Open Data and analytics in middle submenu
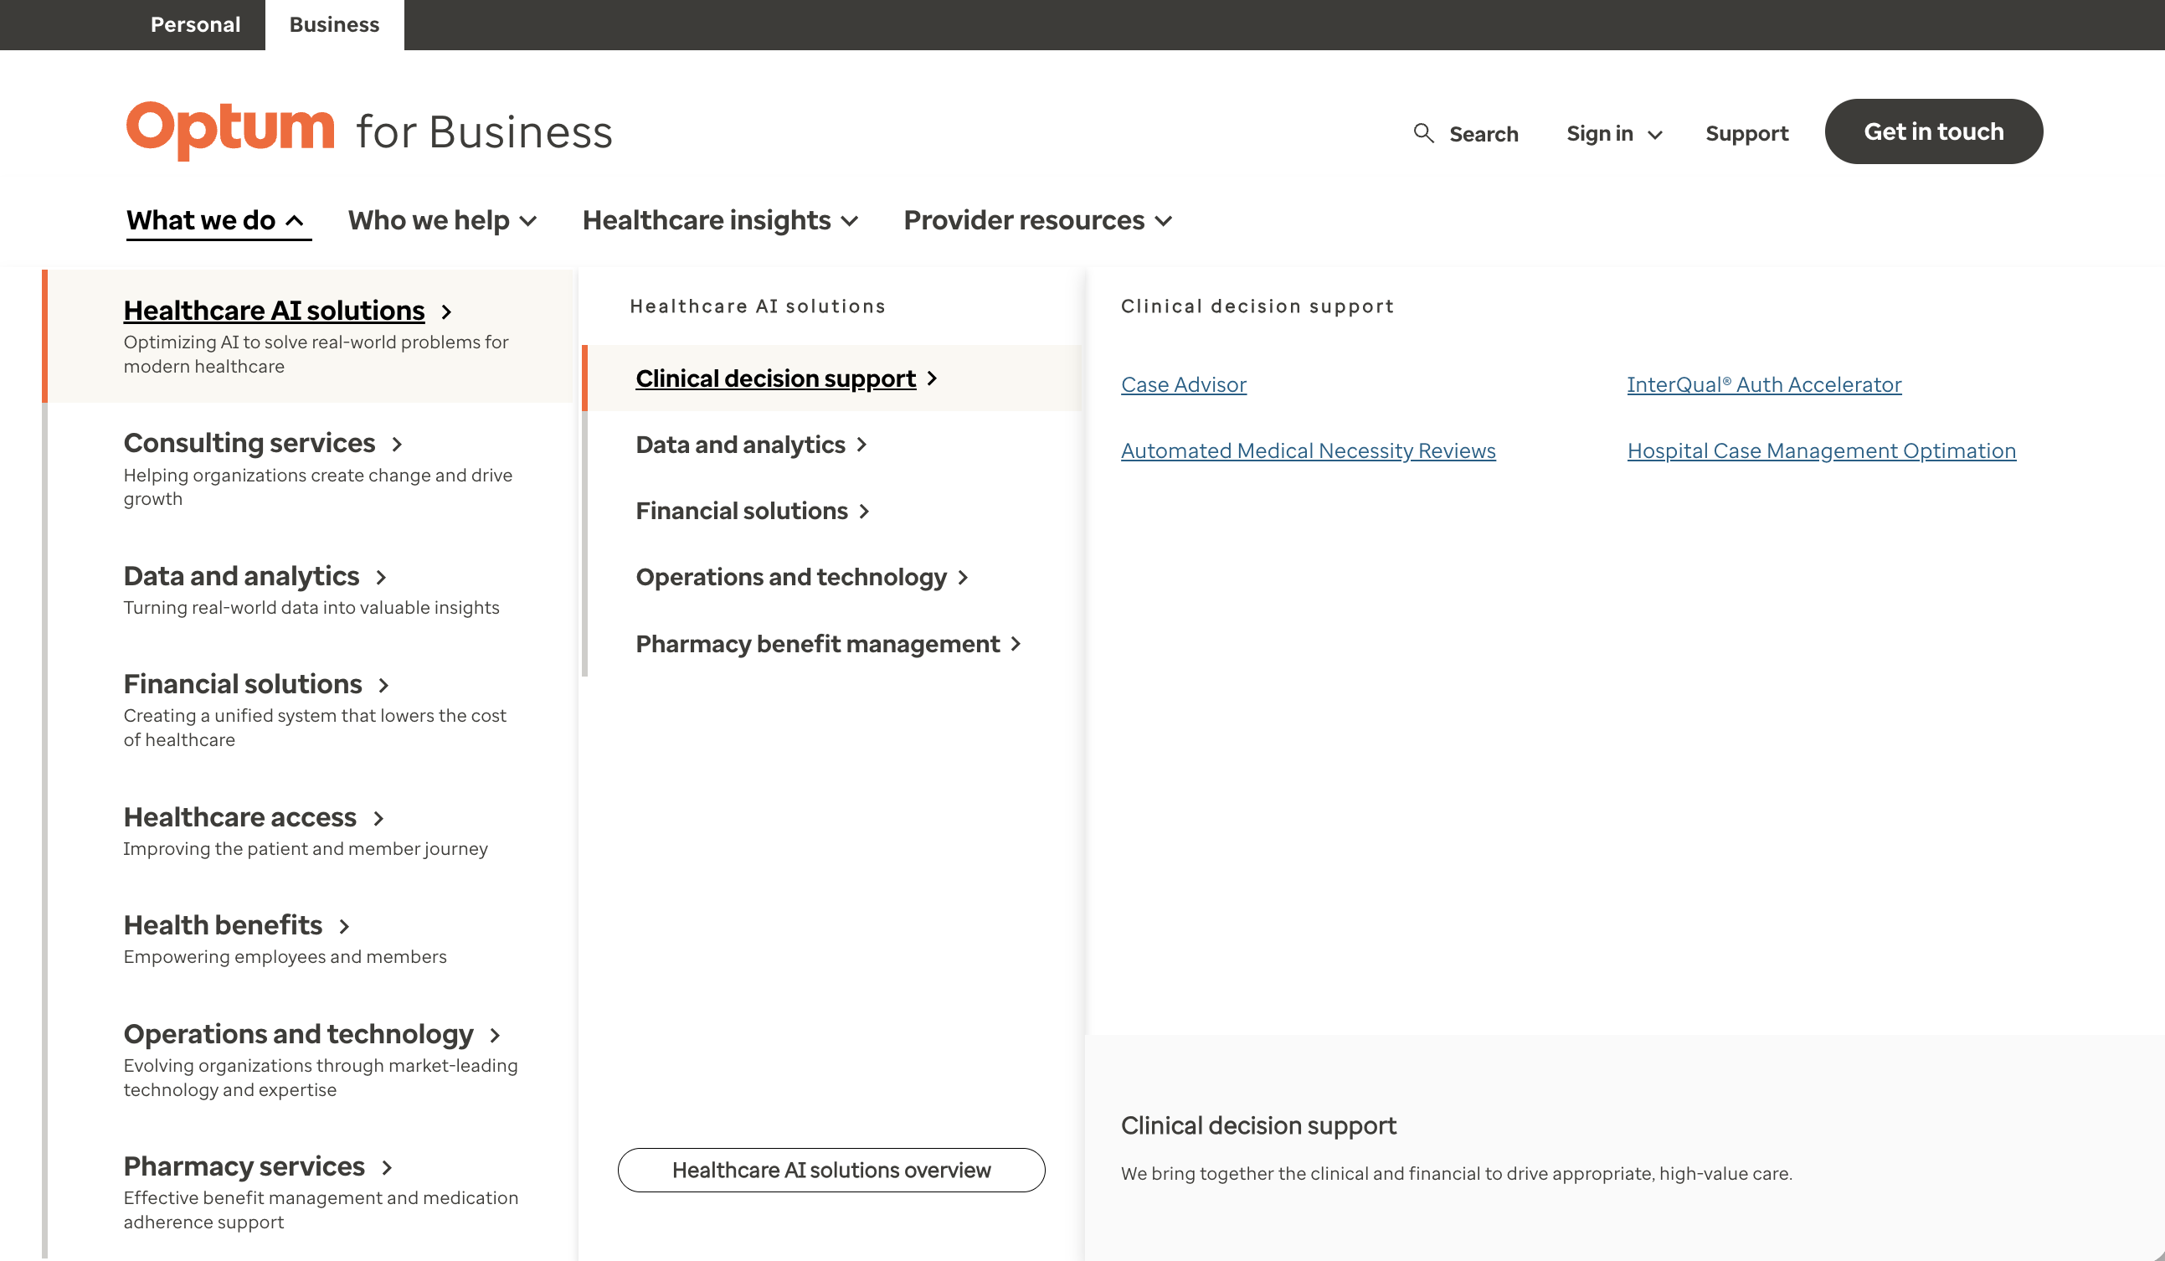 click(x=741, y=444)
